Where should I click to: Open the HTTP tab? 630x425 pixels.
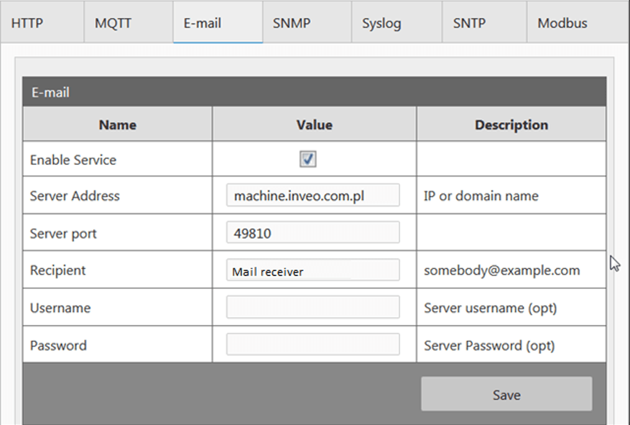pyautogui.click(x=27, y=23)
